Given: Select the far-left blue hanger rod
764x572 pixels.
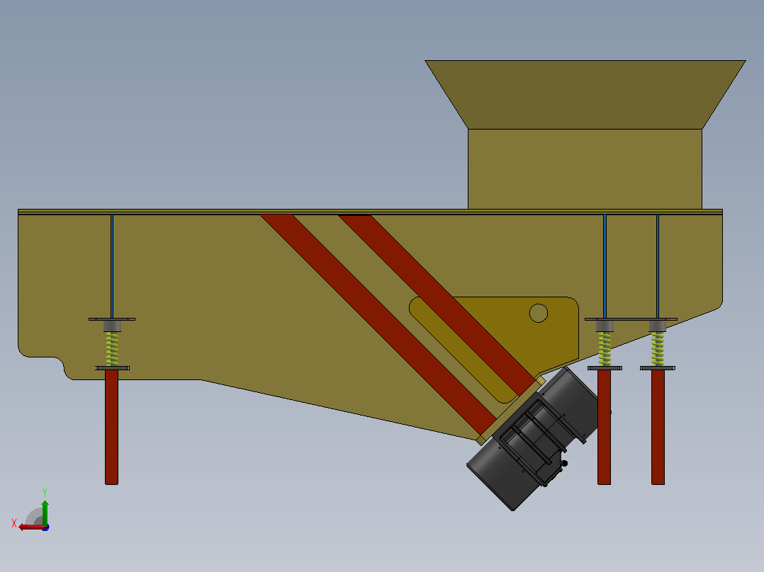Looking at the screenshot, I should click(112, 266).
